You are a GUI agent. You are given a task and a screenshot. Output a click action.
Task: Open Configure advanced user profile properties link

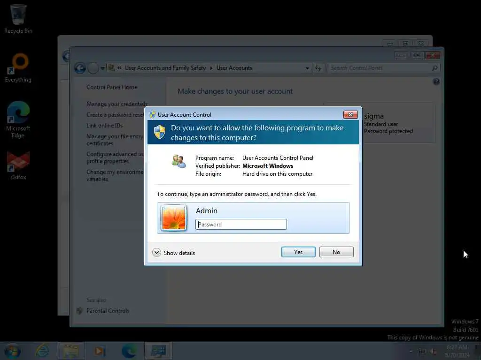(x=115, y=157)
